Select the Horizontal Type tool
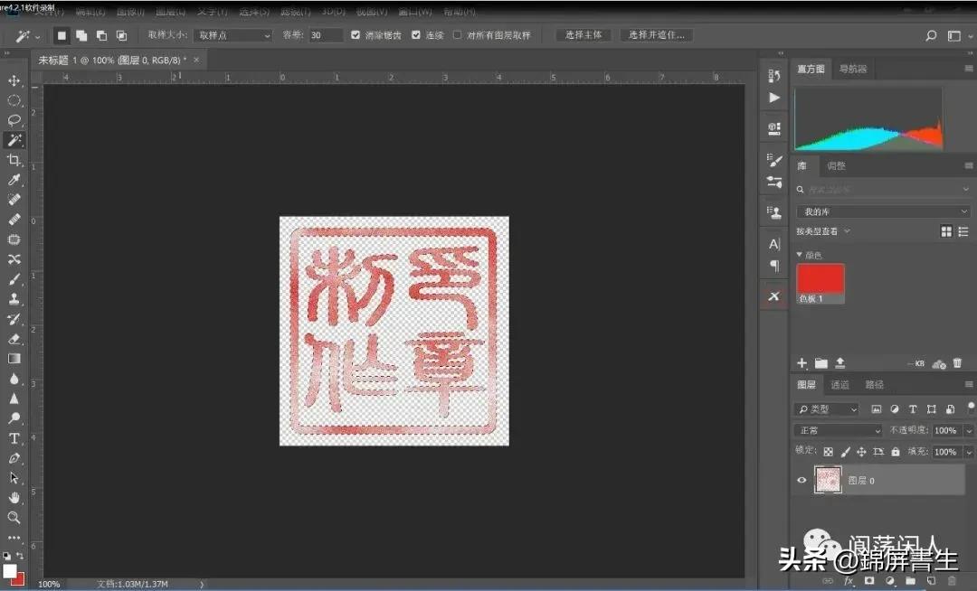 pos(14,437)
